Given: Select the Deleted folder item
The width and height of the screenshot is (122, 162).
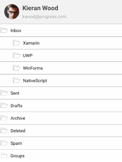Looking at the screenshot, I should tap(61, 130).
